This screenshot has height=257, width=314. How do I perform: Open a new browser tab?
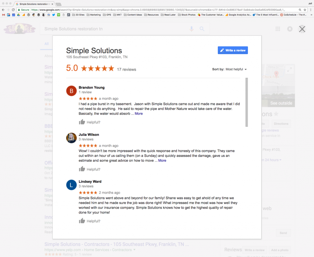tap(59, 4)
